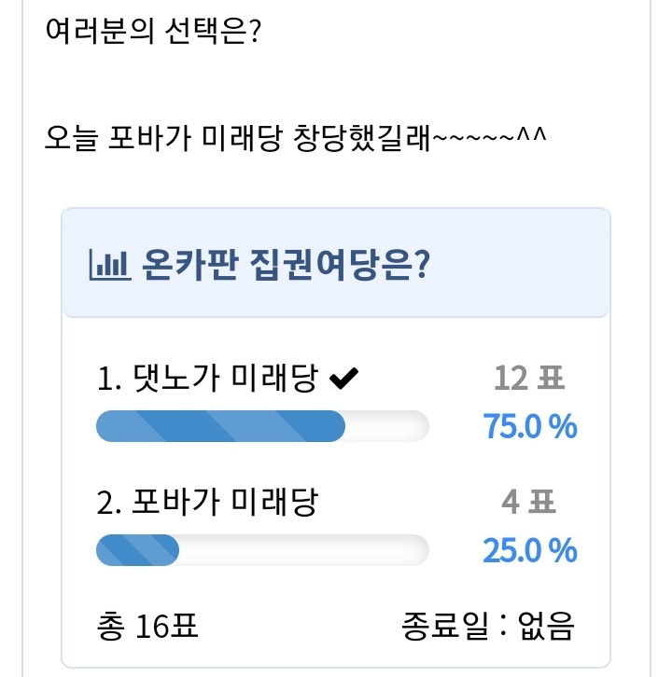Click the filled part of the 75.0 % bar
The image size is (672, 677).
coord(220,426)
